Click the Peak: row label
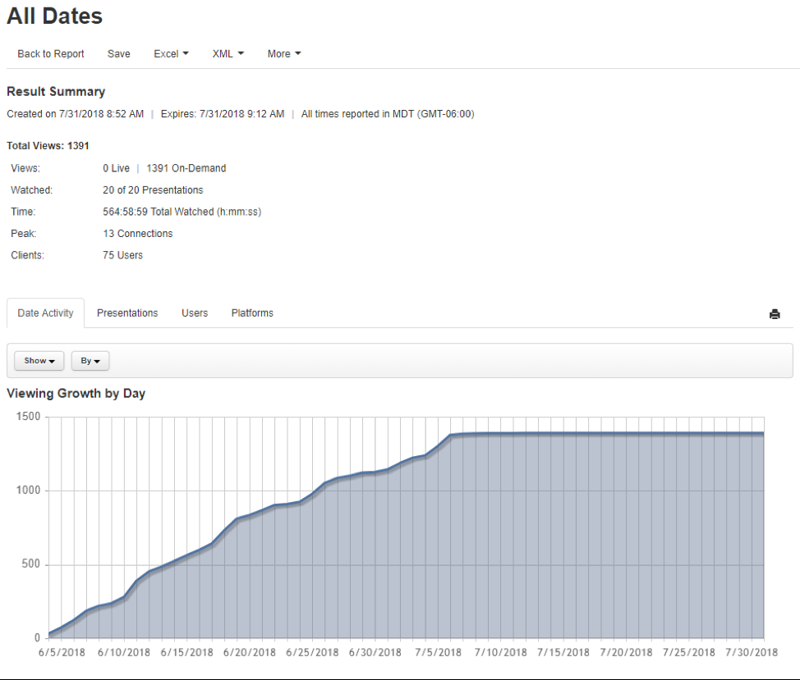This screenshot has width=800, height=680. 24,234
